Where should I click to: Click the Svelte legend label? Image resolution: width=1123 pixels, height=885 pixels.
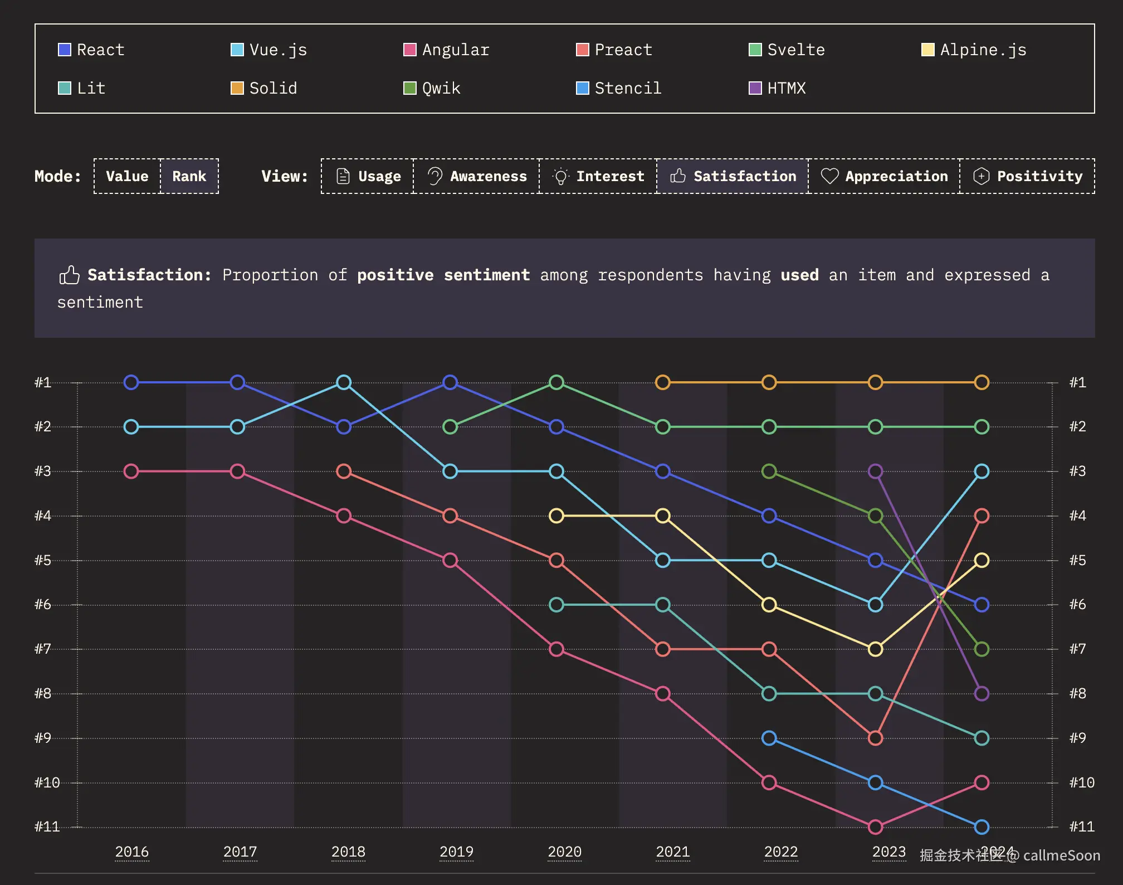[795, 50]
